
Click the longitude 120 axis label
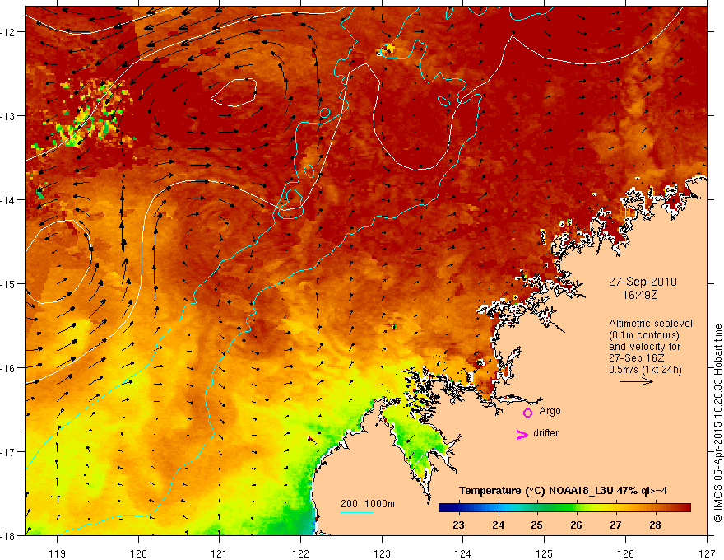(x=138, y=553)
